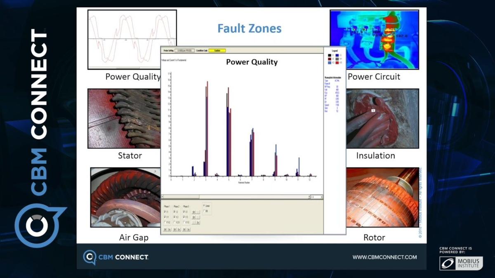Click the black I1 legend swatch
This screenshot has height=278, width=495.
point(330,55)
